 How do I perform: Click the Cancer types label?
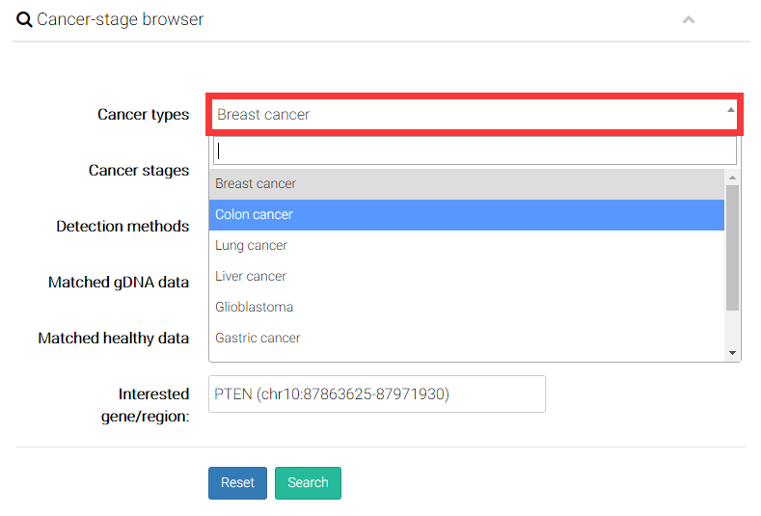click(143, 114)
